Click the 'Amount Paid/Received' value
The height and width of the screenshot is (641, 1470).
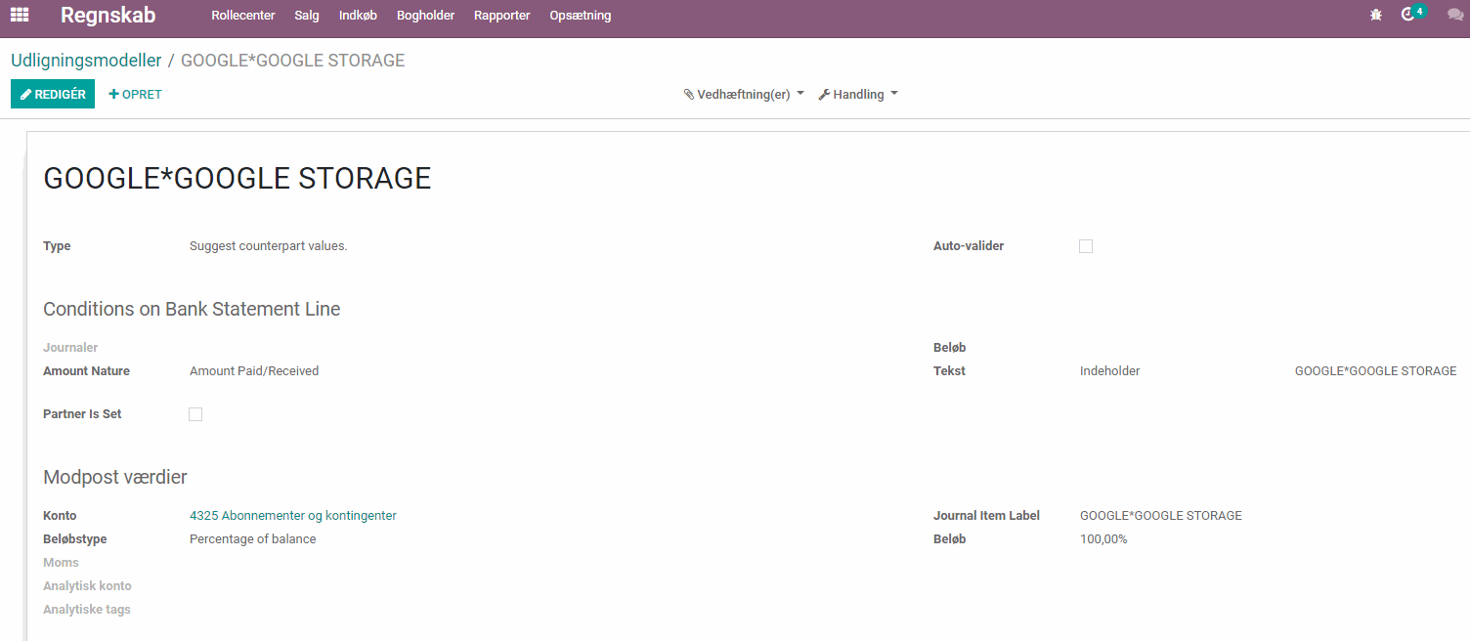pos(254,371)
